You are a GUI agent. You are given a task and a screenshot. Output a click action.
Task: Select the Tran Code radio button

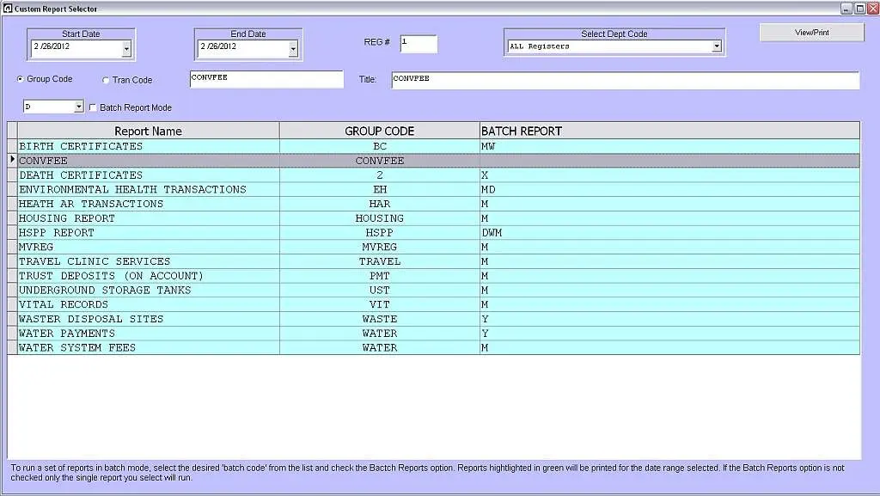[106, 80]
